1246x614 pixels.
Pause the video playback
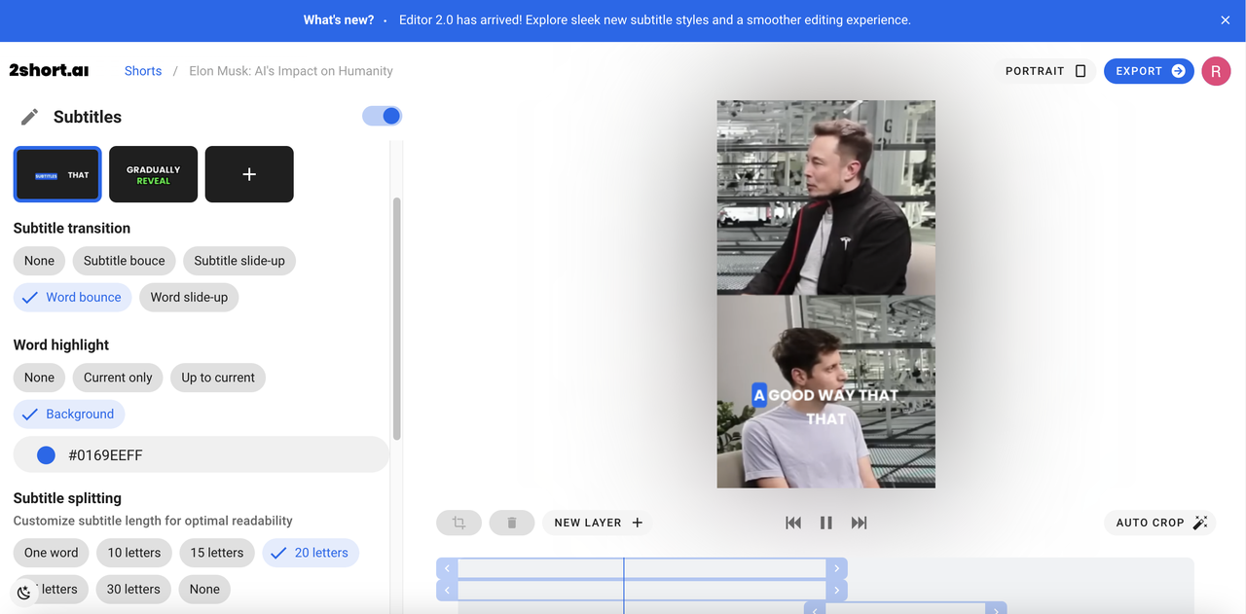[825, 523]
